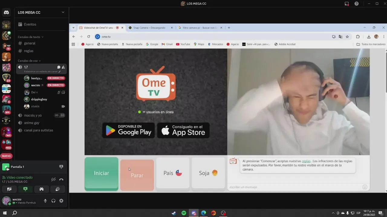This screenshot has width=387, height=217.
Task: Toggle Discord headphone deafen
Action: 54,201
